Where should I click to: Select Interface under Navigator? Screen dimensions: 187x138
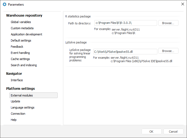pos(17,80)
